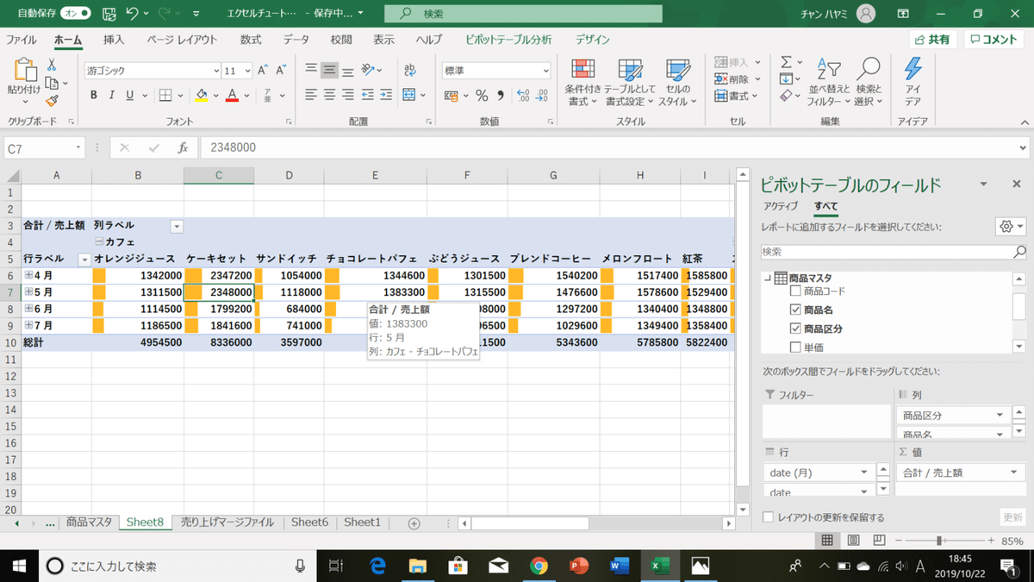1034x582 pixels.
Task: Click the Cut scissors icon
Action: coord(52,65)
